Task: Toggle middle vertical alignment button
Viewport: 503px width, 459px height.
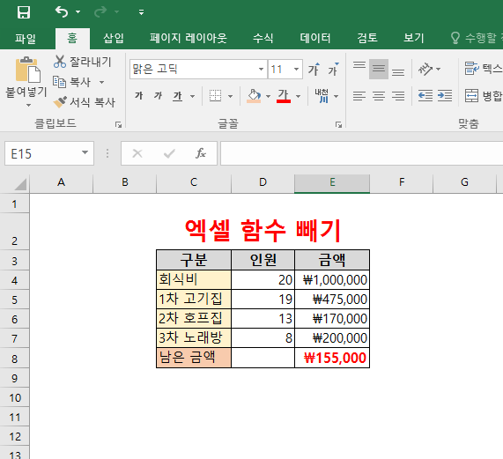Action: tap(379, 69)
